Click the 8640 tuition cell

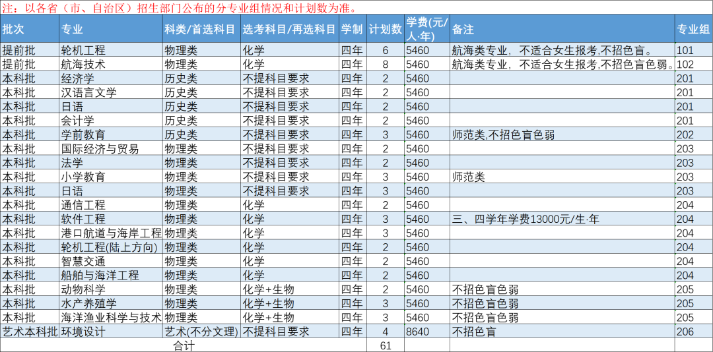(427, 332)
